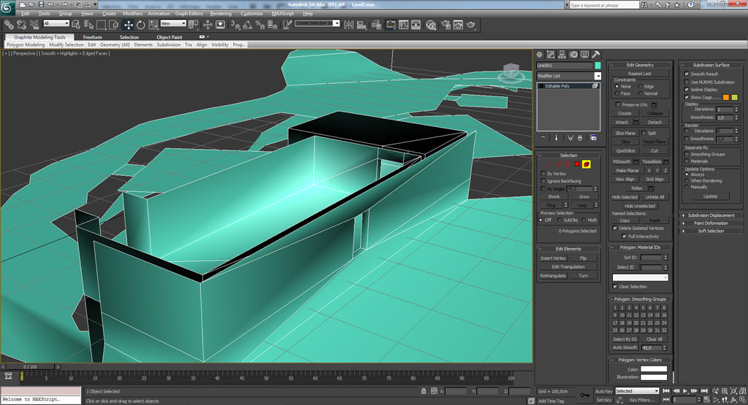The image size is (748, 405).
Task: Activate the Rotate tool in main toolbar
Action: (x=140, y=24)
